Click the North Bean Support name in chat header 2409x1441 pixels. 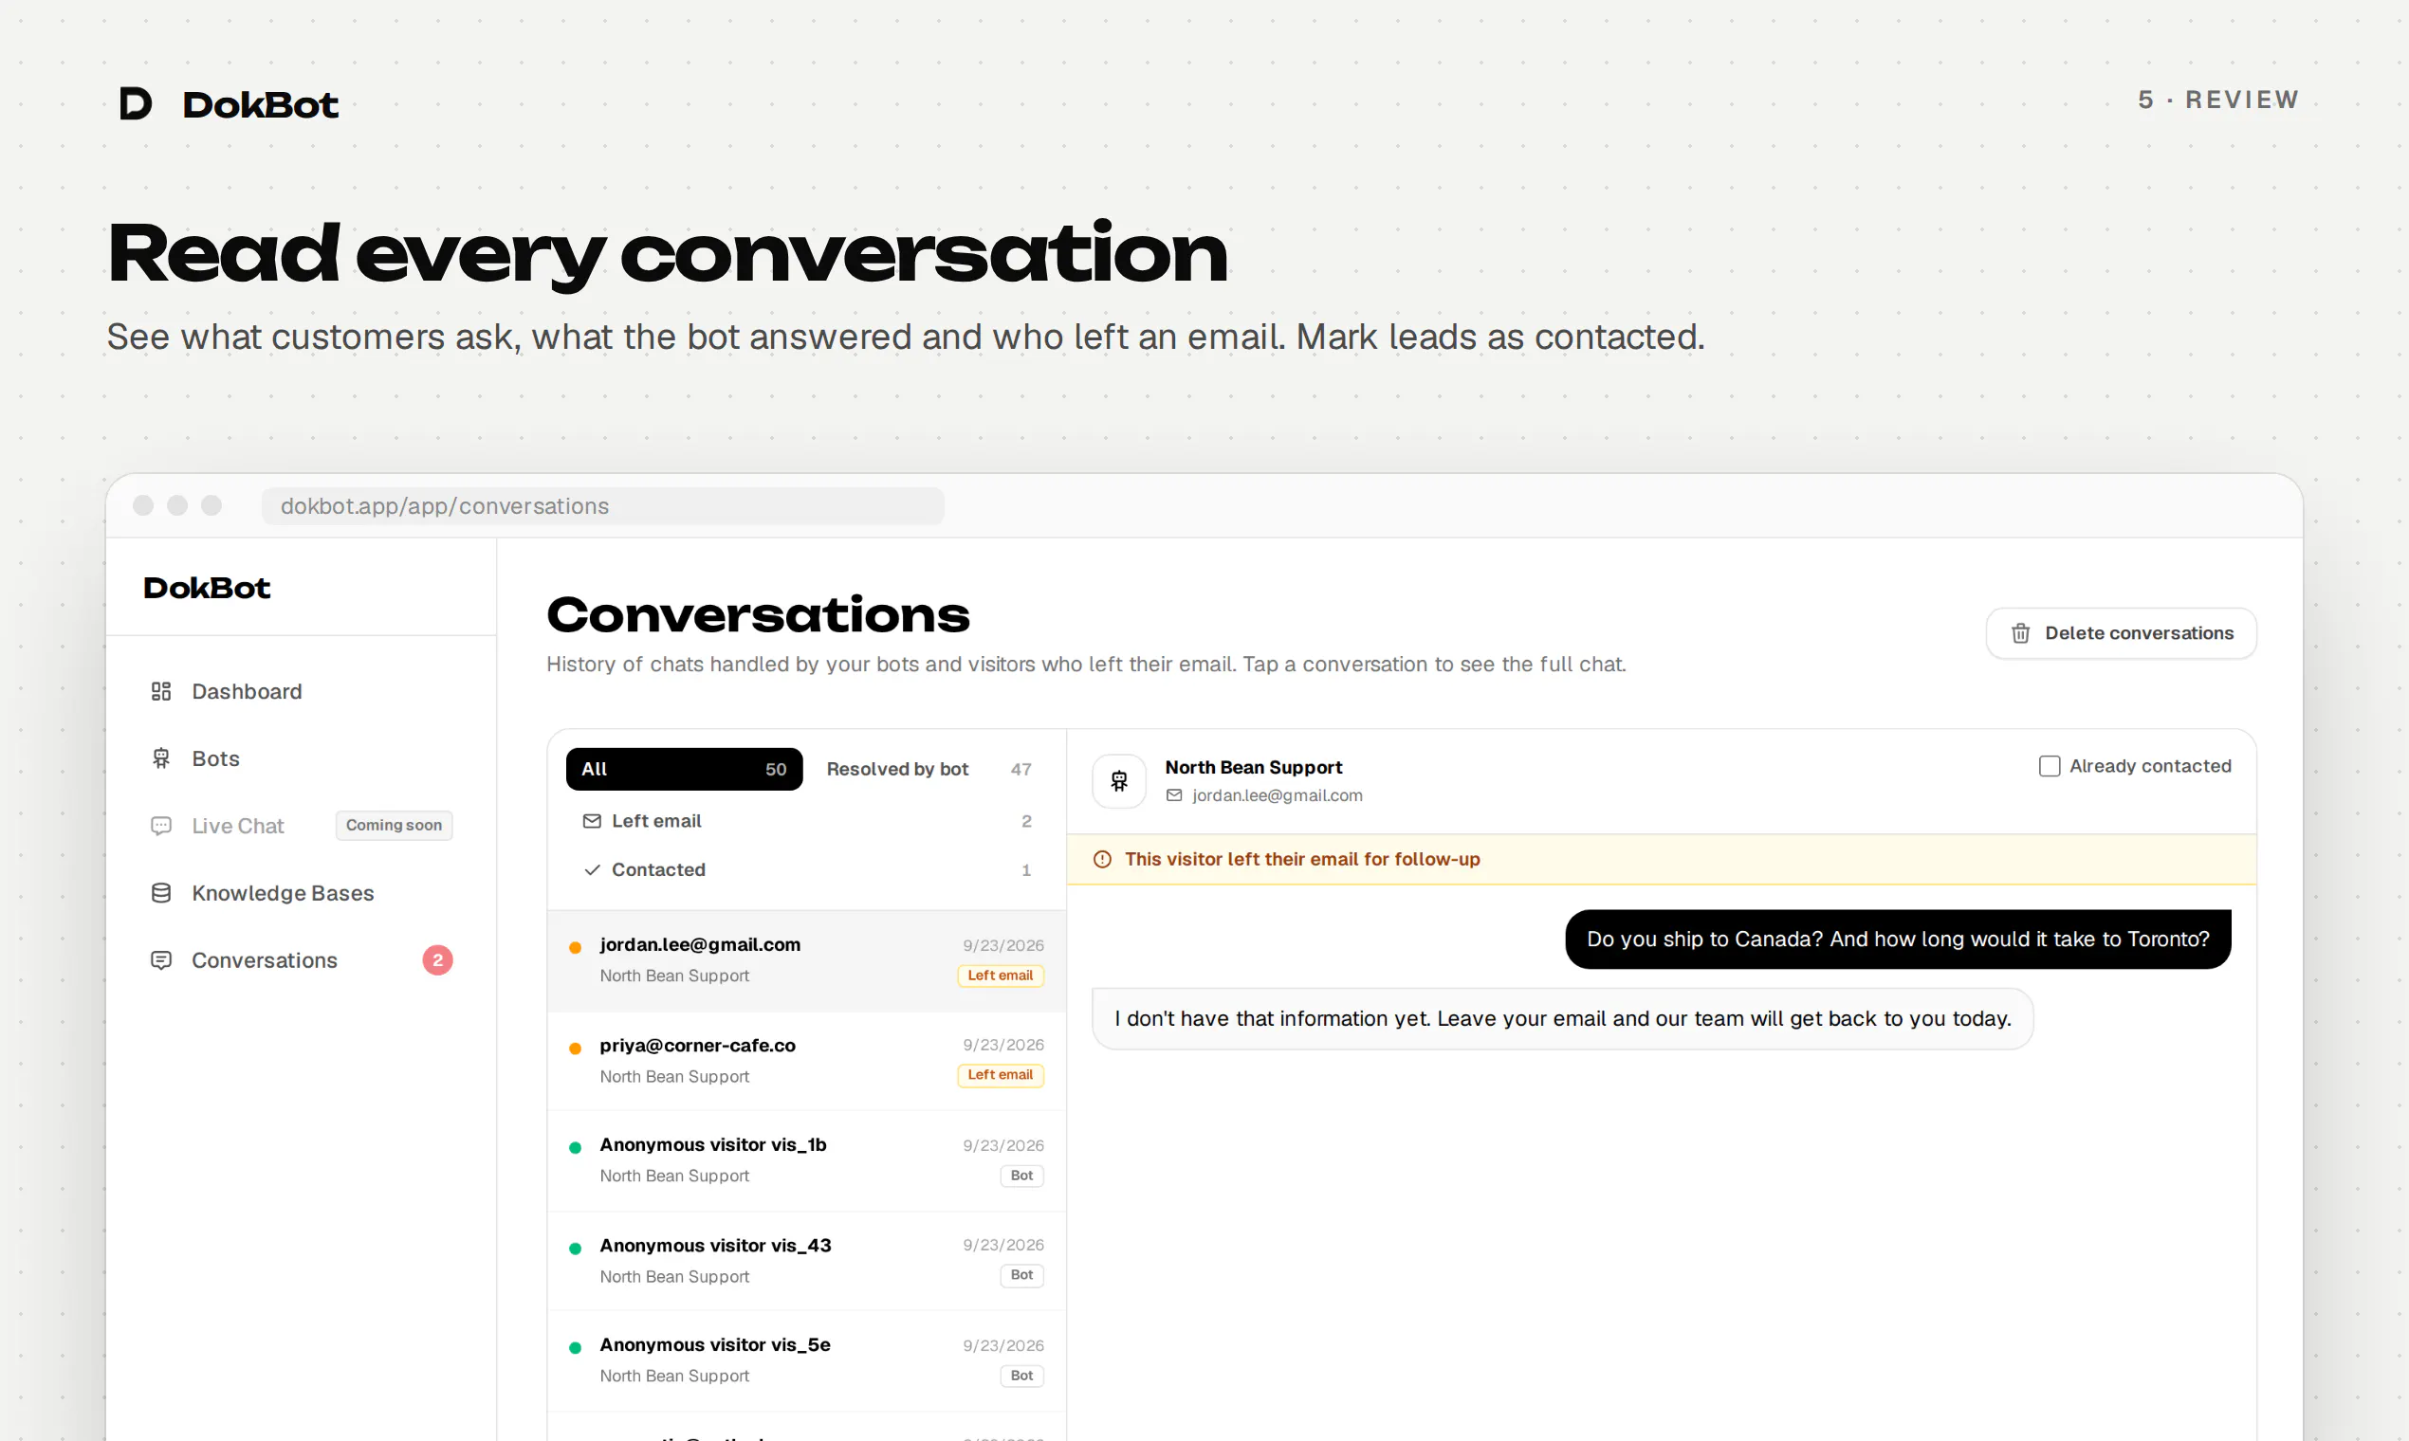1254,767
